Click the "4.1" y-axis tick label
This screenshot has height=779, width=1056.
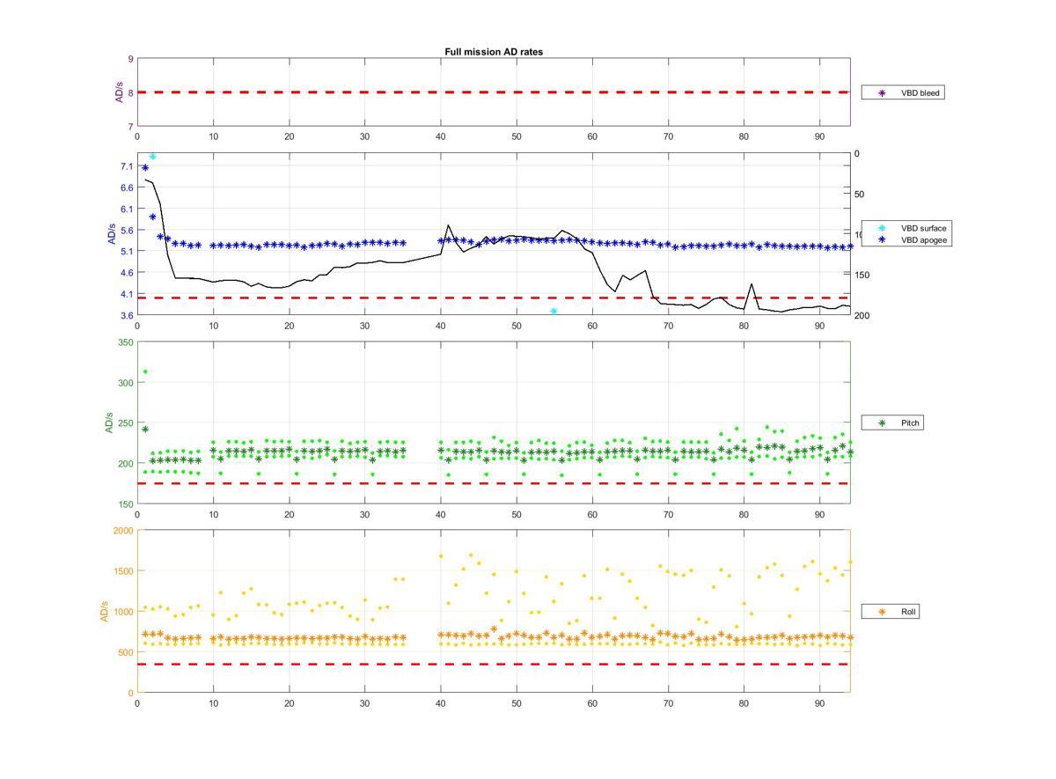[128, 294]
